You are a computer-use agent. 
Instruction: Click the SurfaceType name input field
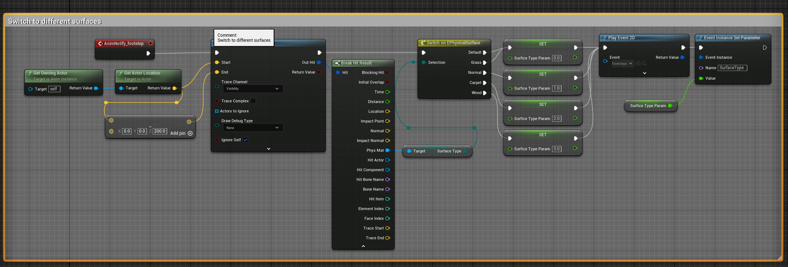point(732,68)
